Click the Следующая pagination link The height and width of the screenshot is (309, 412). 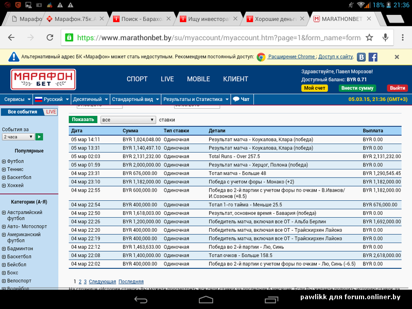(x=102, y=282)
